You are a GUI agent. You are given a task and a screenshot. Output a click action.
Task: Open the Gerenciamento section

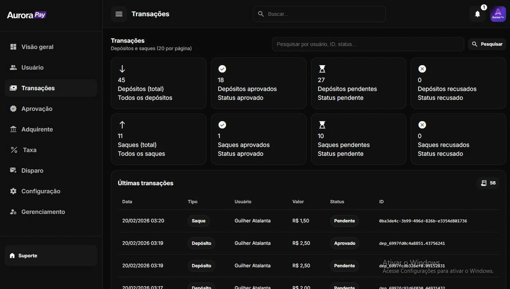[x=43, y=212]
